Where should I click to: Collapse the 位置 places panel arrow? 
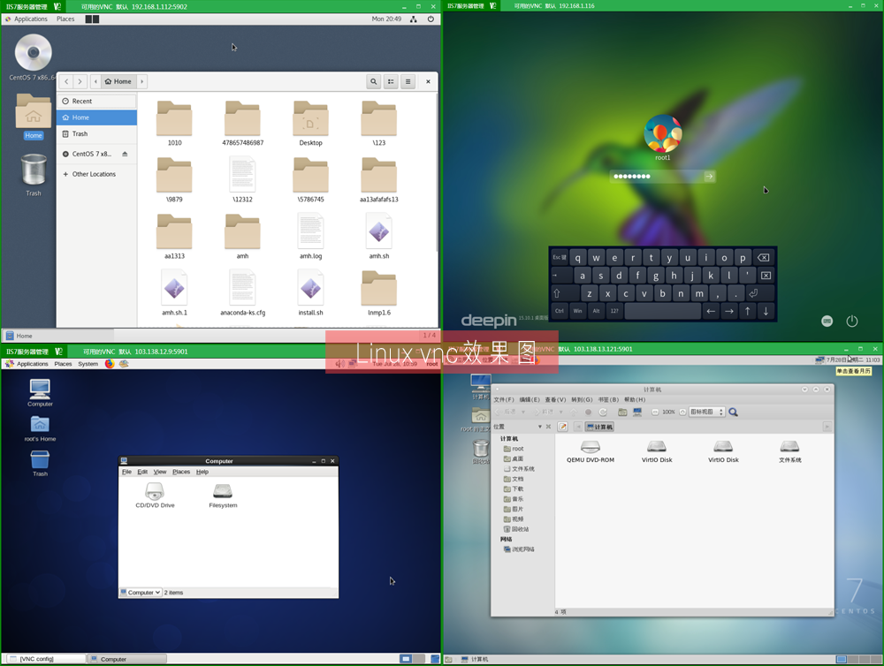(x=541, y=427)
